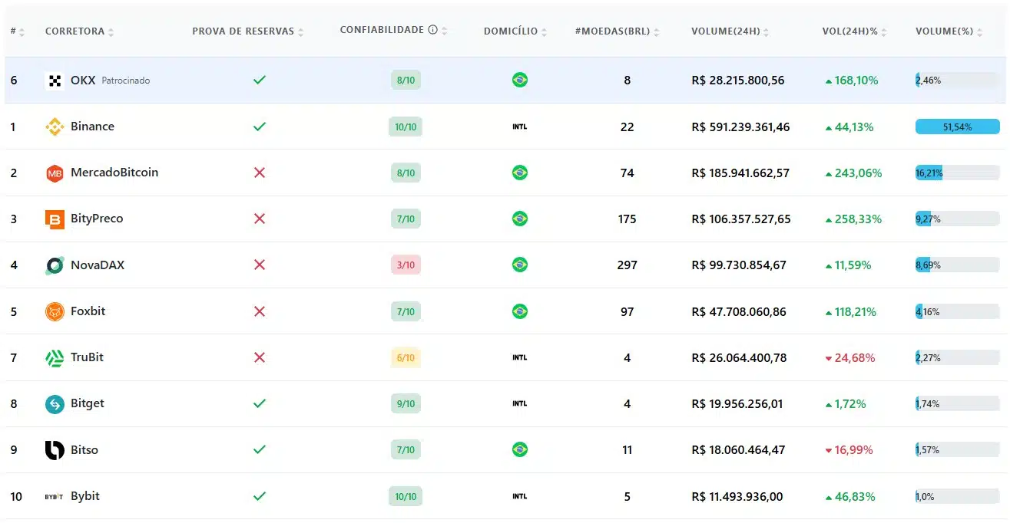Click the Bitso exchange name
The width and height of the screenshot is (1010, 523).
[x=84, y=449]
